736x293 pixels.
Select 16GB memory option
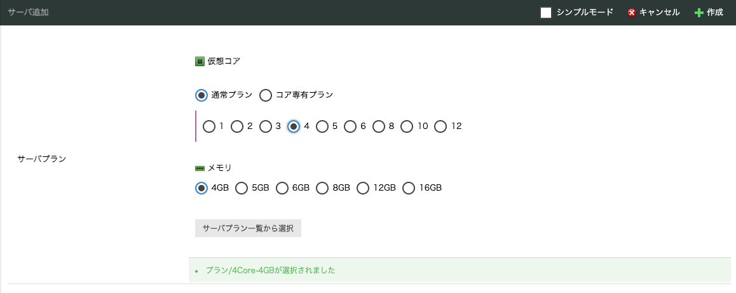click(409, 188)
